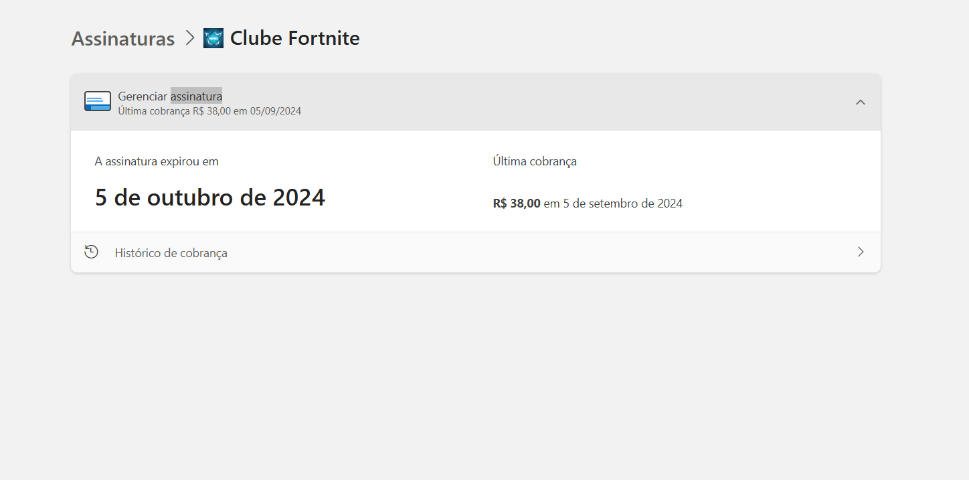Click the date 5 de outubro de 2024
This screenshot has width=969, height=480.
click(x=210, y=197)
